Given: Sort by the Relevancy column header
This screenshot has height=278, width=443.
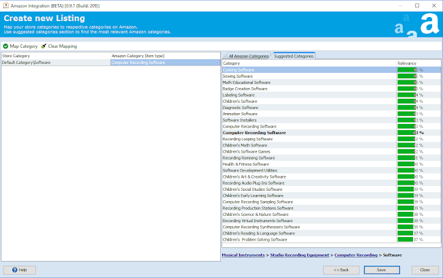Looking at the screenshot, I should pyautogui.click(x=418, y=63).
